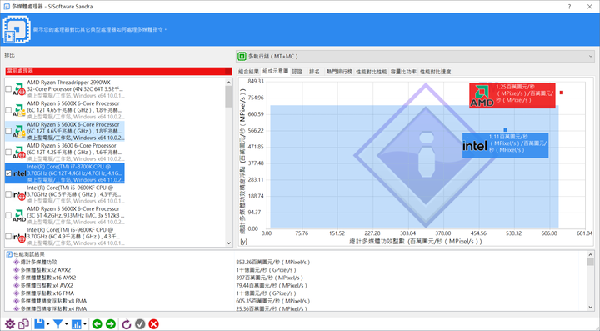Click the green chip icon in 多執行緒 combo box
Viewport: 600px width, 331px height.
point(242,56)
